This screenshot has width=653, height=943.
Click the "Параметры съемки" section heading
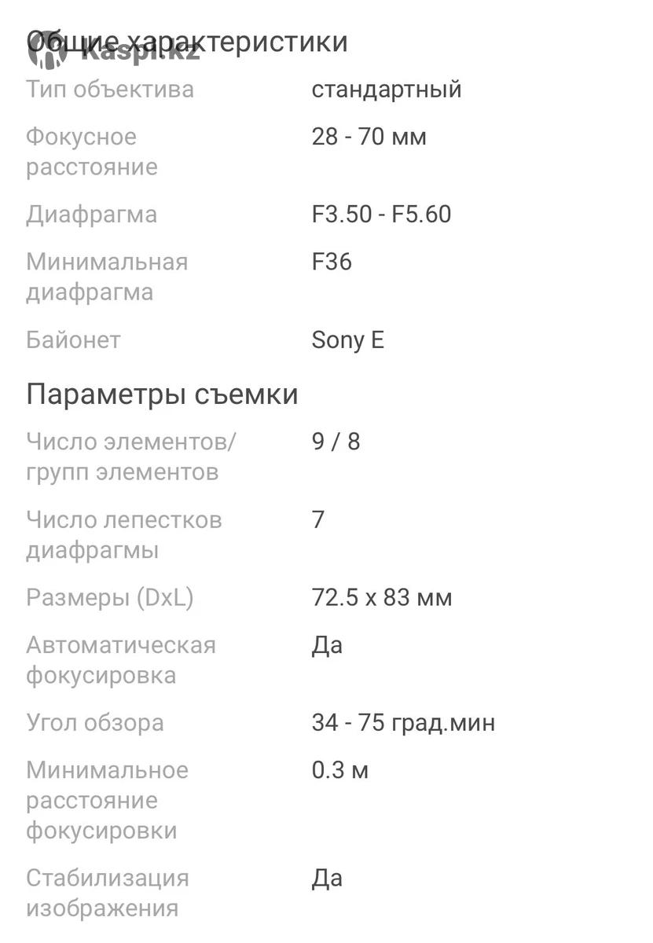click(163, 394)
